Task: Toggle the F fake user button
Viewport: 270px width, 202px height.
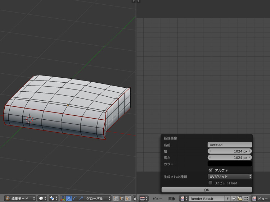Action: [x=228, y=198]
